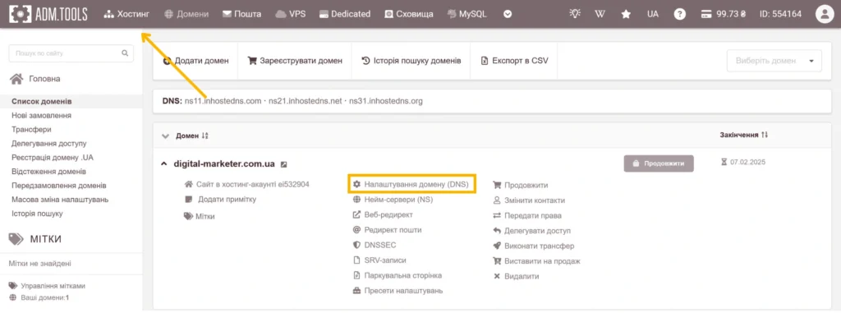Open Сайт в хостинг-акаунті ei532904
This screenshot has height=313, width=841.
(246, 184)
